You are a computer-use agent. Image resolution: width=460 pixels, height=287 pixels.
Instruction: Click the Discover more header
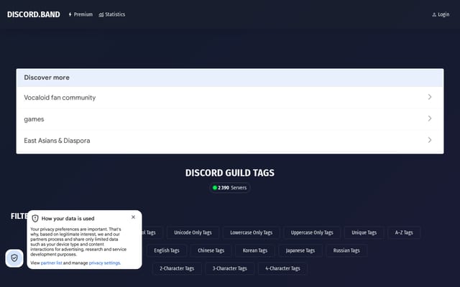tap(230, 77)
